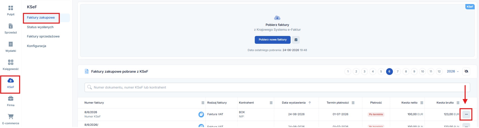Click the document icon next to Faktury zakupowe pobrane
Viewport: 479px width, 128px height.
click(87, 71)
